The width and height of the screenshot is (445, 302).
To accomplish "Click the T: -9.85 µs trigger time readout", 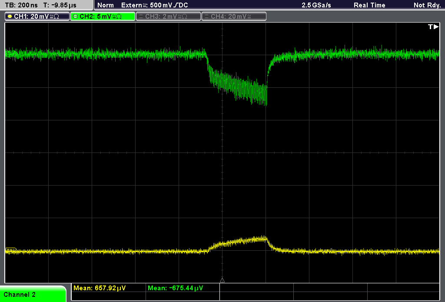I will pos(60,5).
